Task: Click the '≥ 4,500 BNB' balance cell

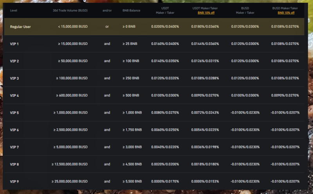Action: 132,164
